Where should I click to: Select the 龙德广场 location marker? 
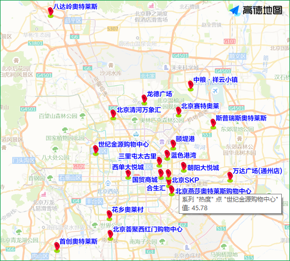144,99
